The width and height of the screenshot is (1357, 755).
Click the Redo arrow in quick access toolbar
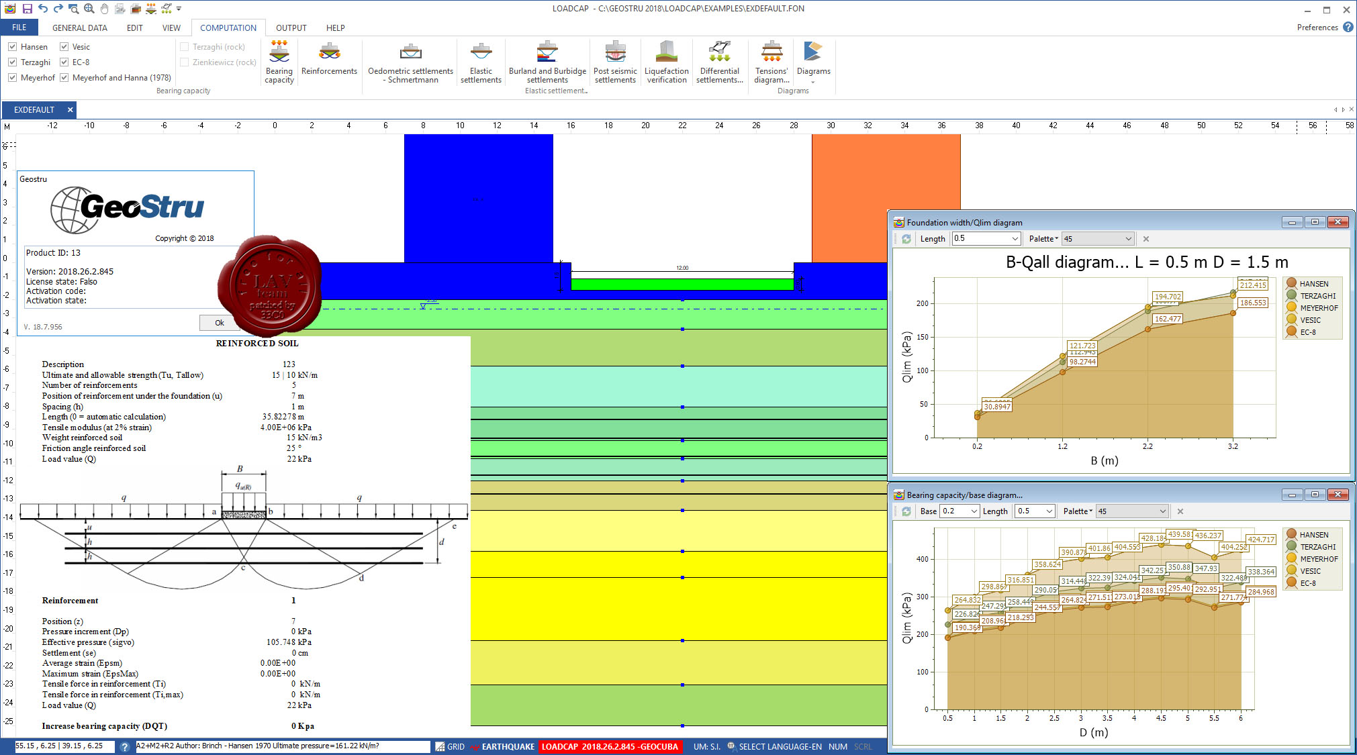tap(58, 9)
